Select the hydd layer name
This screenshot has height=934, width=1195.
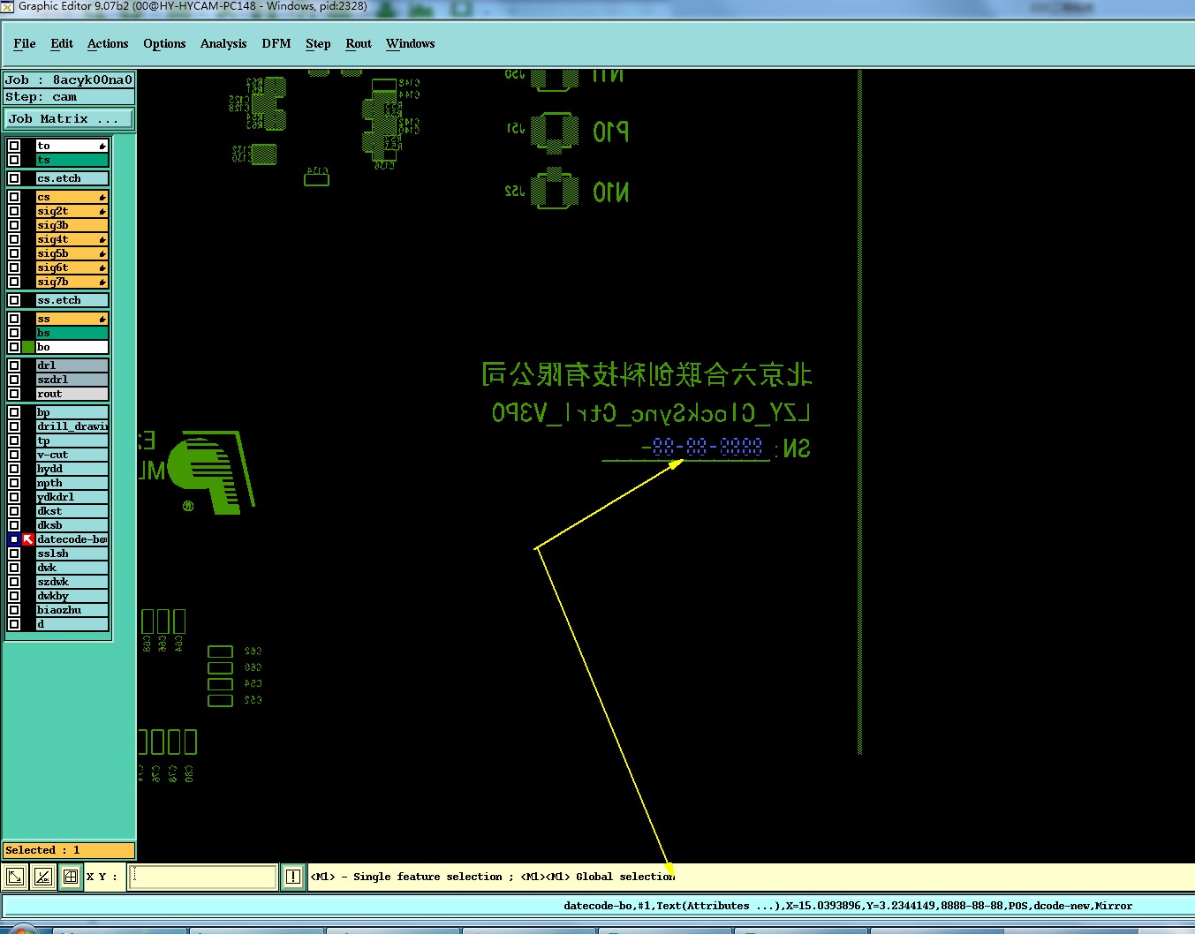pyautogui.click(x=72, y=469)
